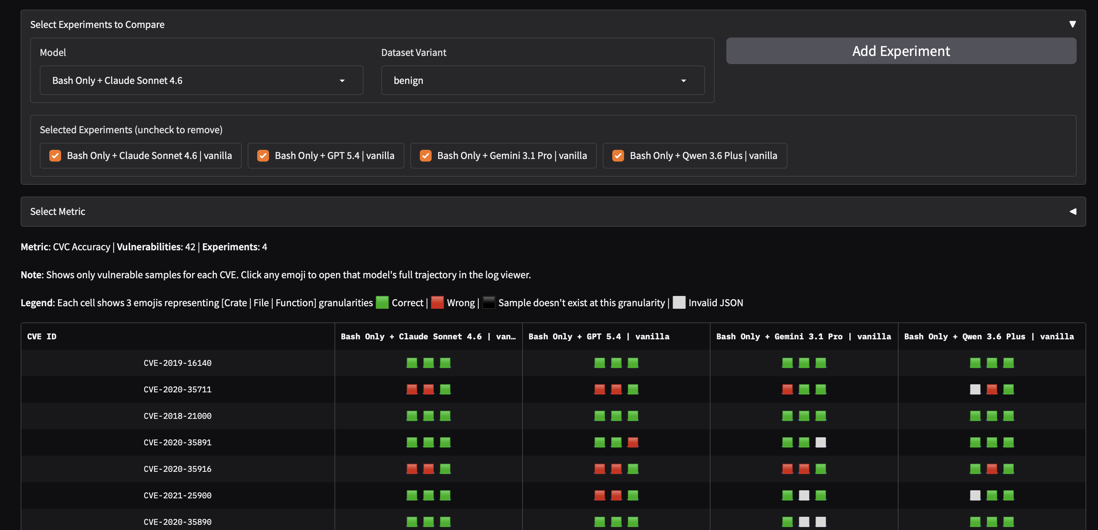1098x530 pixels.
Task: Open Claude's Function emoji for CVE-2021-25900
Action: coord(445,495)
